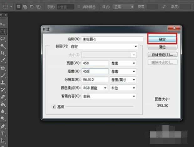Select the Lasso tool

[x=3, y=39]
